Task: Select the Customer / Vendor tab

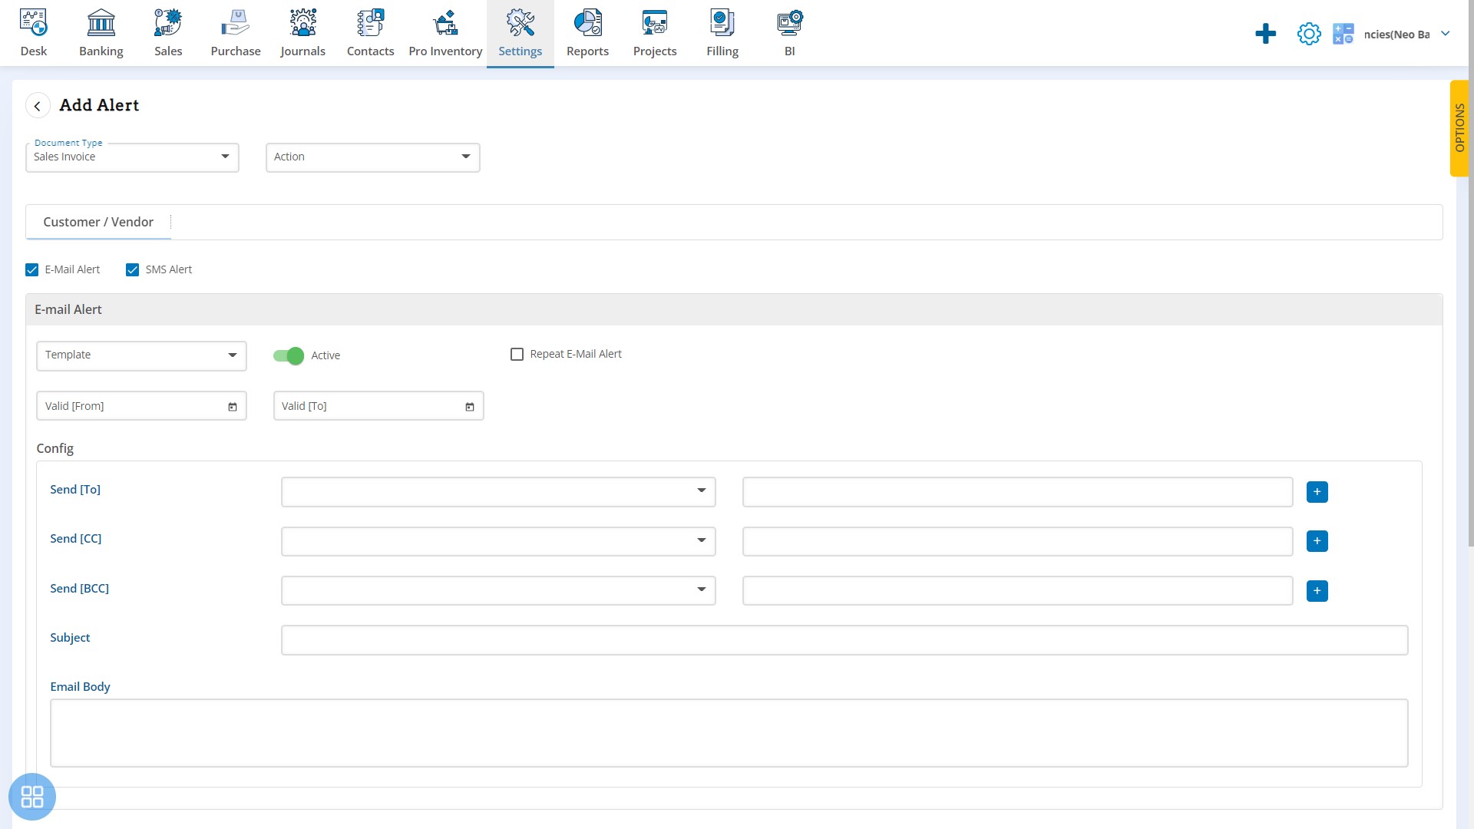Action: click(x=97, y=222)
